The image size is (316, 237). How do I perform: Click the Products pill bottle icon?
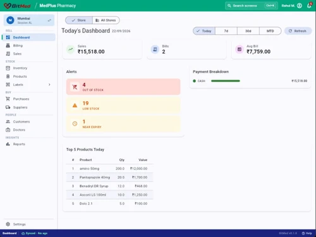coord(8,76)
